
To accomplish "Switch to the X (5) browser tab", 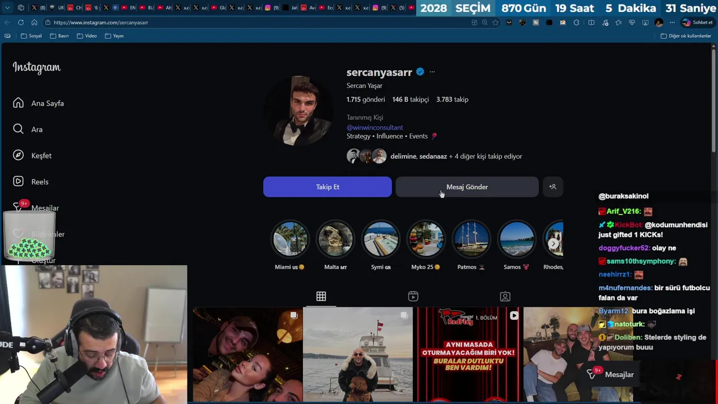I will (397, 8).
